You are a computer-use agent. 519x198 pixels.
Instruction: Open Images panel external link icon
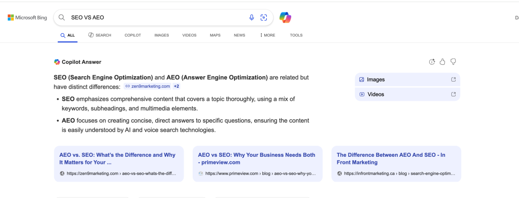453,80
